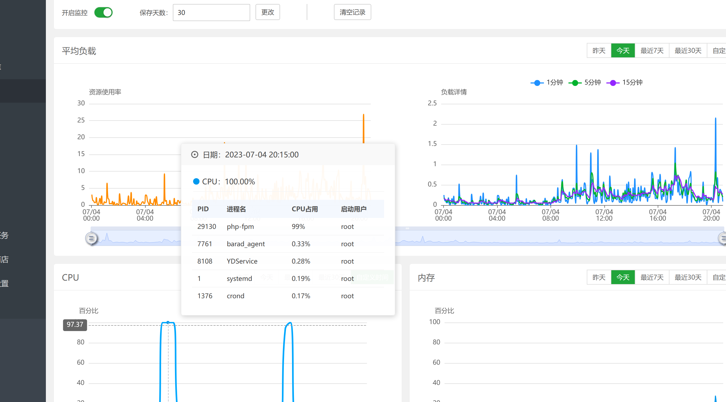Click the systemd process name
This screenshot has height=402, width=726.
pyautogui.click(x=239, y=278)
